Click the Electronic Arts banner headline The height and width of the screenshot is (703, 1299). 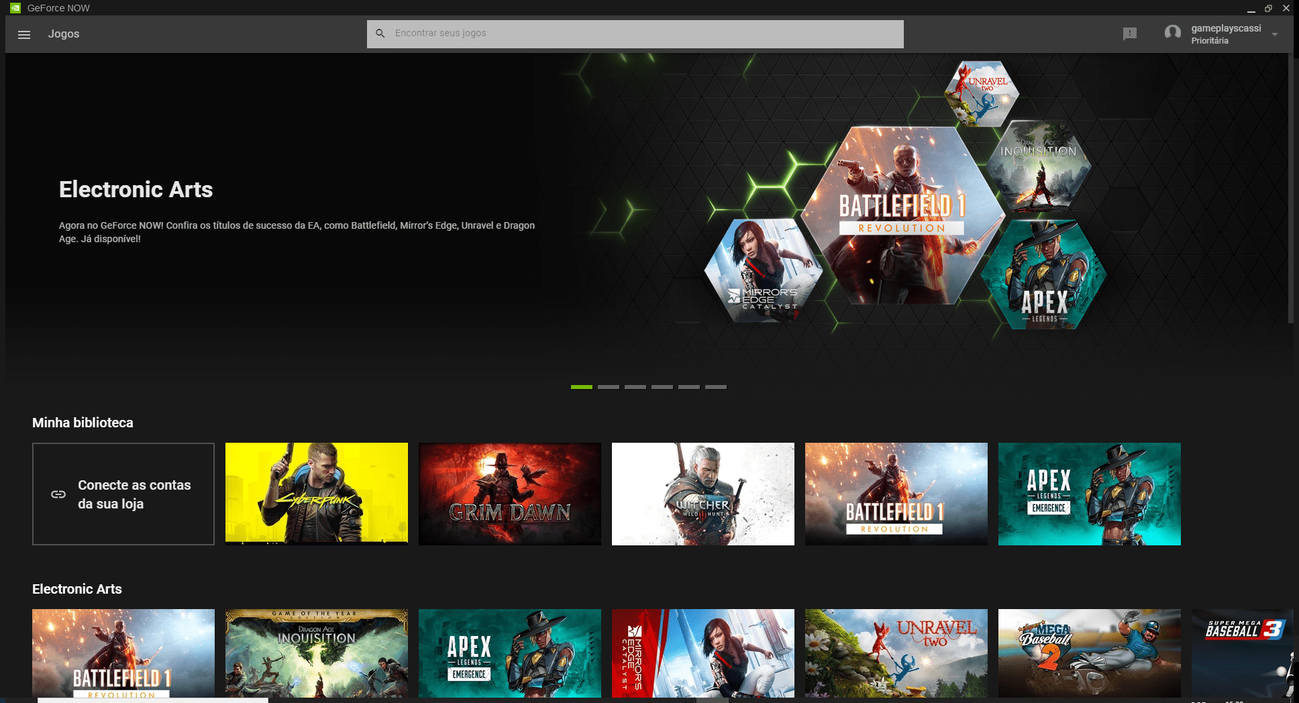pos(136,190)
